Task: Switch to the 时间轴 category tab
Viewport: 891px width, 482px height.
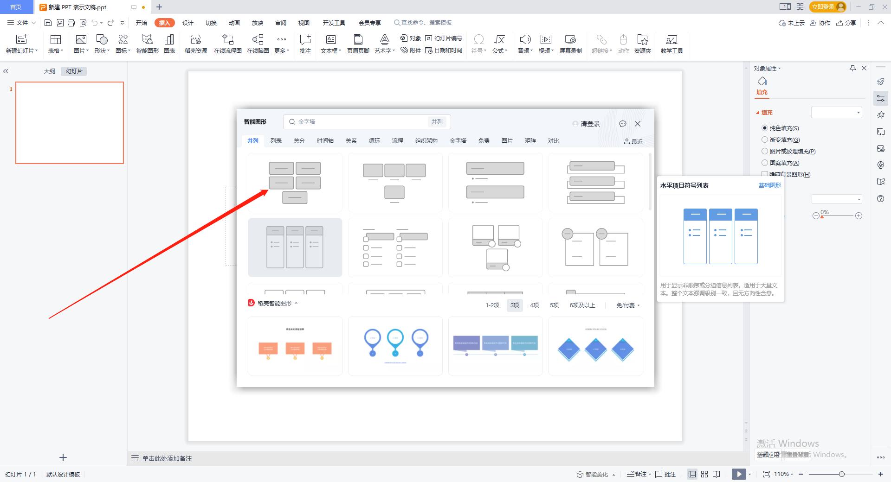Action: tap(325, 141)
